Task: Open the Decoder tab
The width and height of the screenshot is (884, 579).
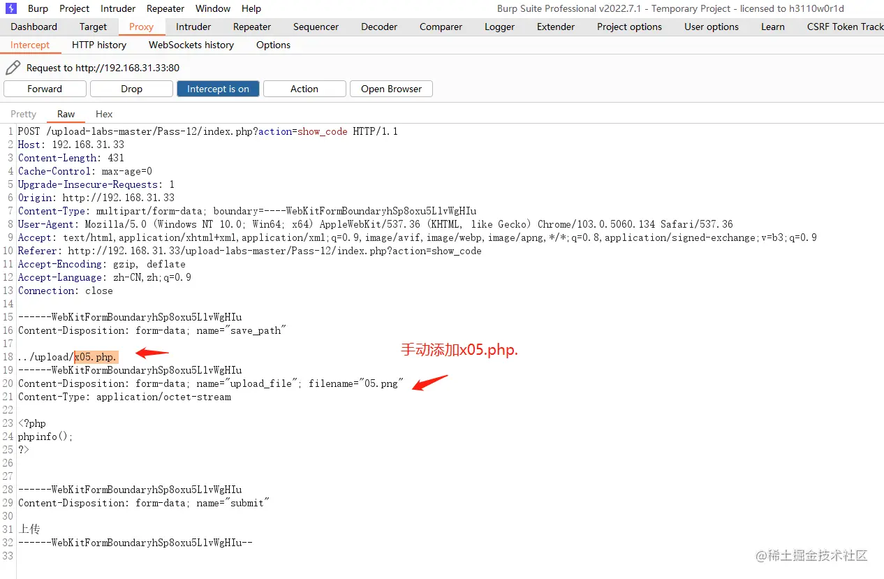Action: click(x=378, y=27)
